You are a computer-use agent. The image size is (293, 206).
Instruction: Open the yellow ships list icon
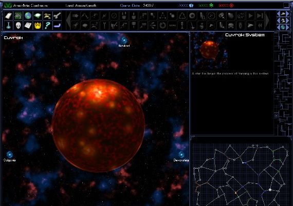pos(47,16)
